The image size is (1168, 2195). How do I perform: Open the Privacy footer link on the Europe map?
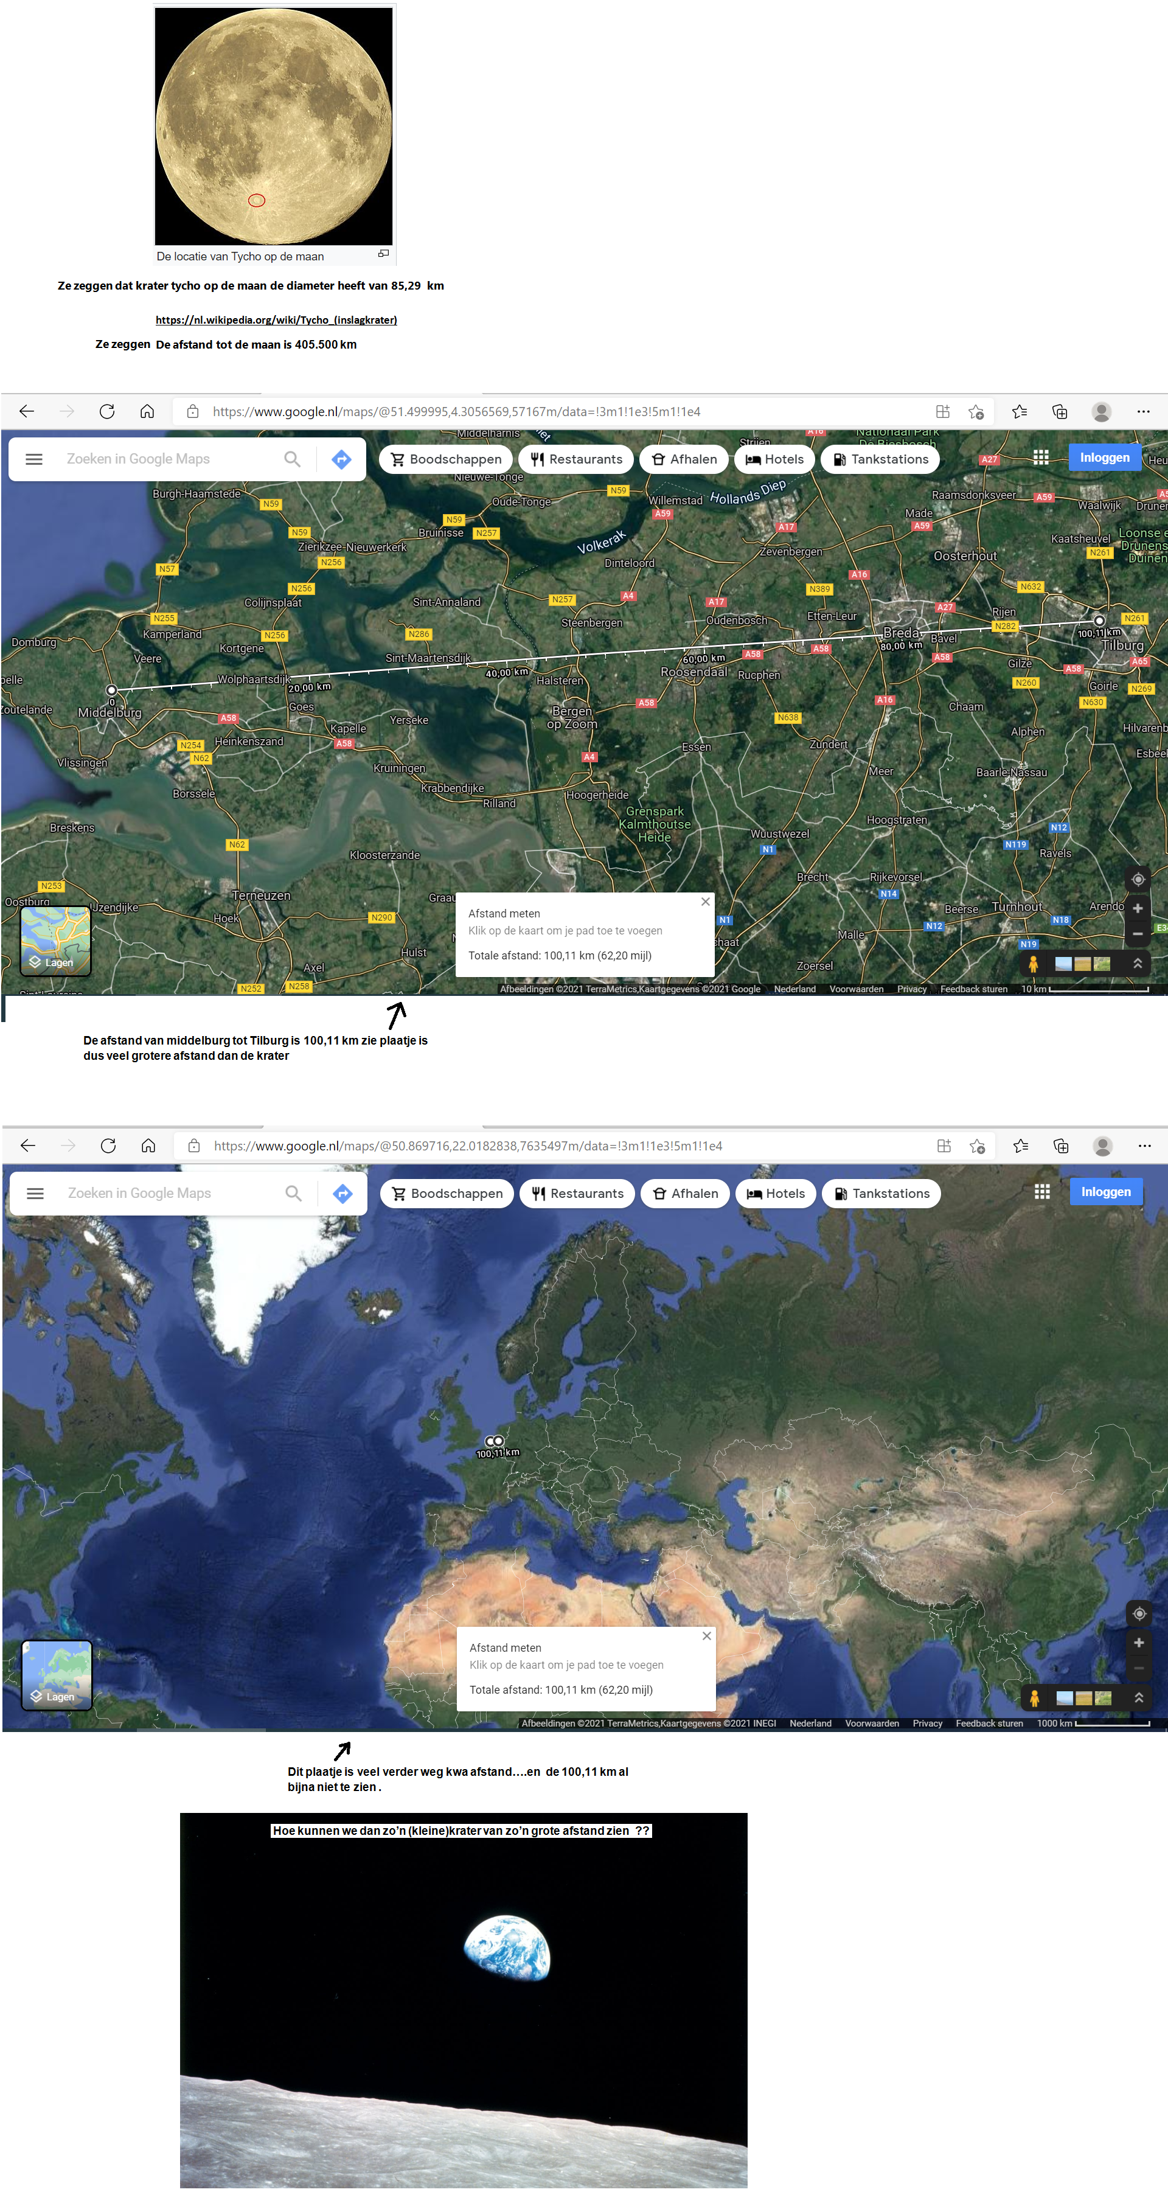point(927,1724)
